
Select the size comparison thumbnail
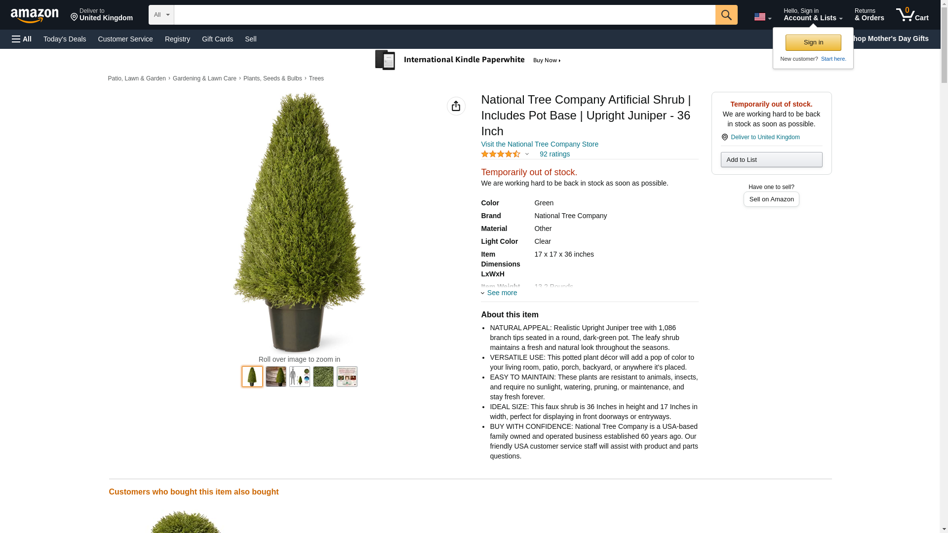[x=300, y=377]
